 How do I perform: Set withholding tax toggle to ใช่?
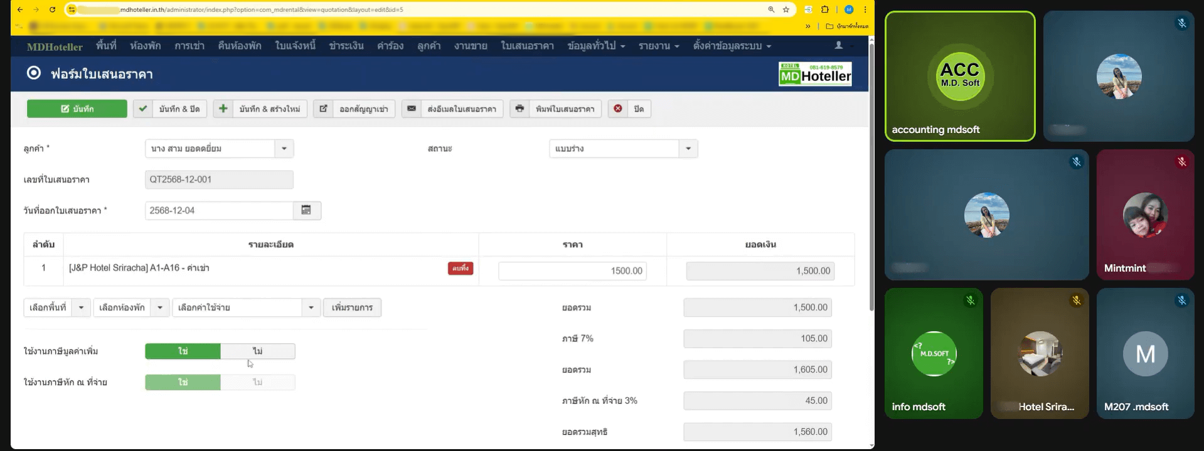183,382
